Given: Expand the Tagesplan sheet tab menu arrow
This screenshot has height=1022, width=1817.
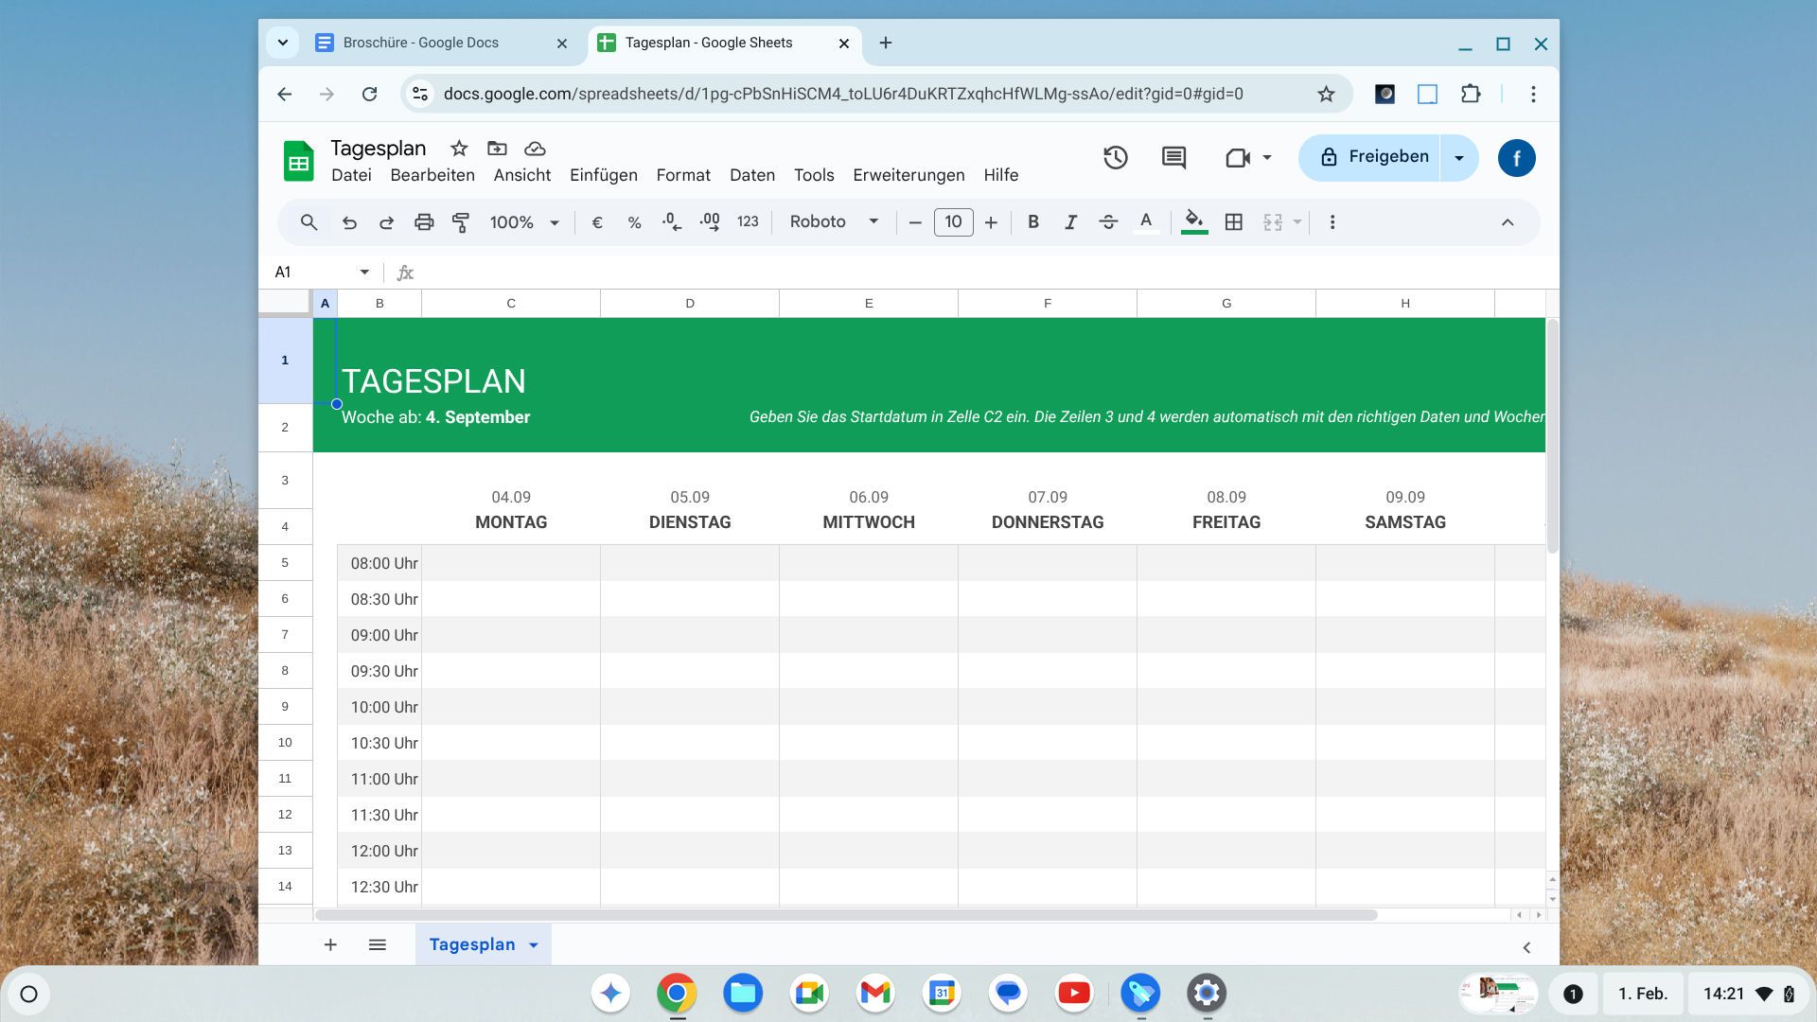Looking at the screenshot, I should tap(534, 945).
